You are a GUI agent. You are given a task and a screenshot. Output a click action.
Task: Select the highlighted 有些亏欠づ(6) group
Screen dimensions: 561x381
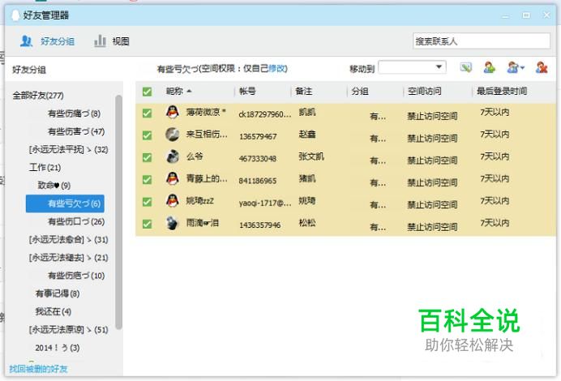point(65,203)
